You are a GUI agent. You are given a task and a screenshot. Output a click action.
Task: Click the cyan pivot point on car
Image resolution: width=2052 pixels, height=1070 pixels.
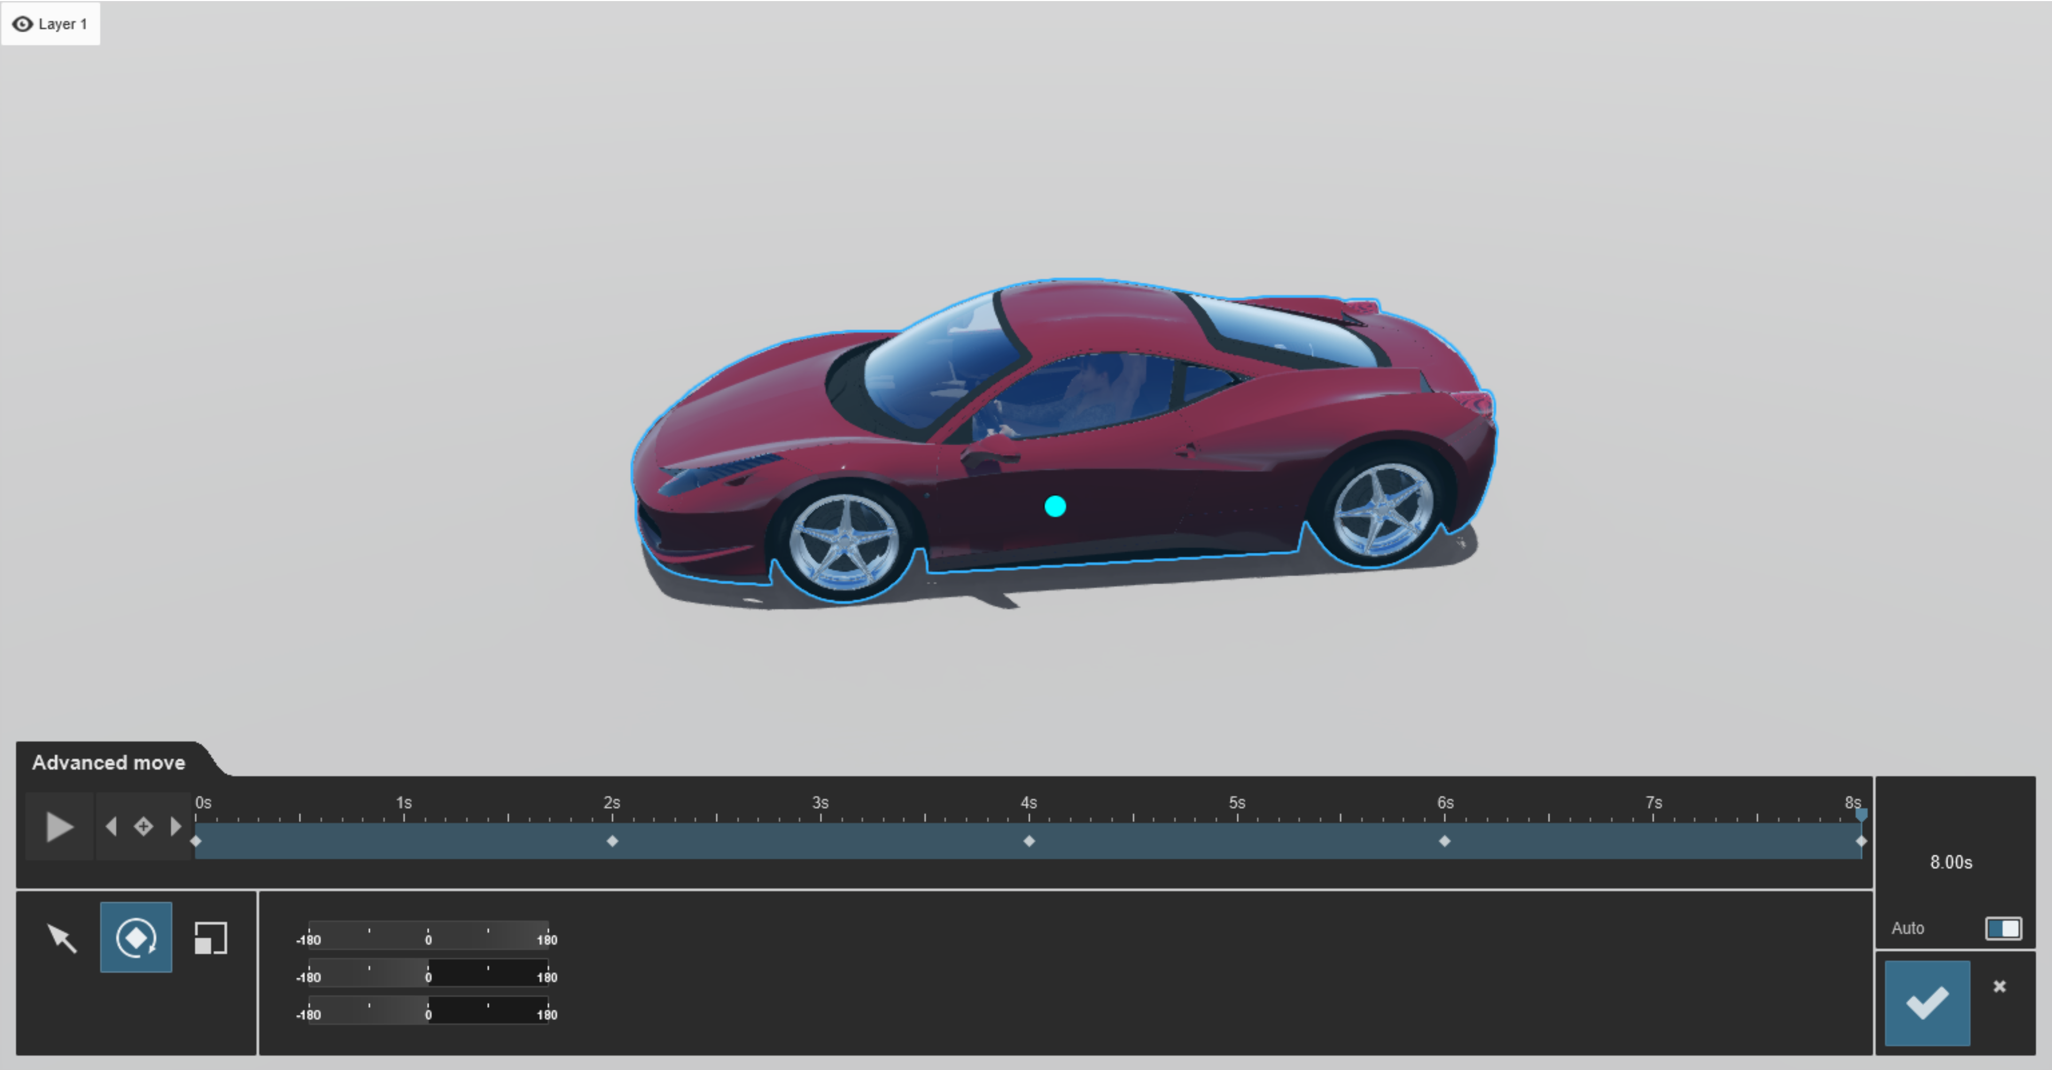(x=1055, y=506)
